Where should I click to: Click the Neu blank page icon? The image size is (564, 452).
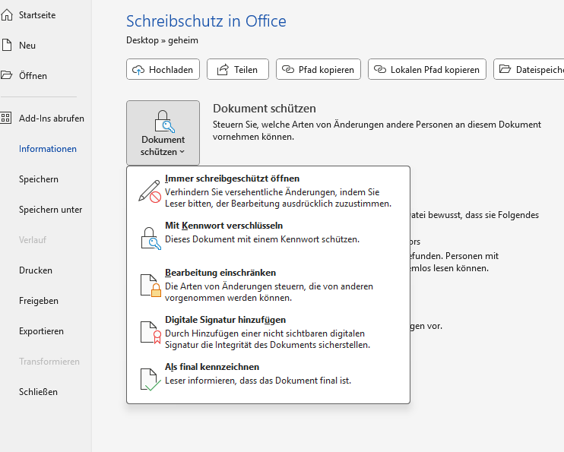(x=7, y=46)
